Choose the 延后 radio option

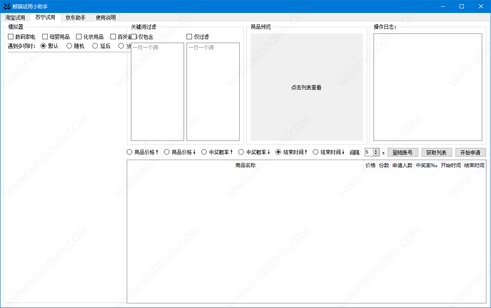[x=95, y=46]
